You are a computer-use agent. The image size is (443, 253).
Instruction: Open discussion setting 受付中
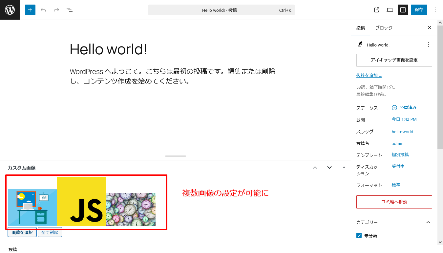click(x=398, y=166)
